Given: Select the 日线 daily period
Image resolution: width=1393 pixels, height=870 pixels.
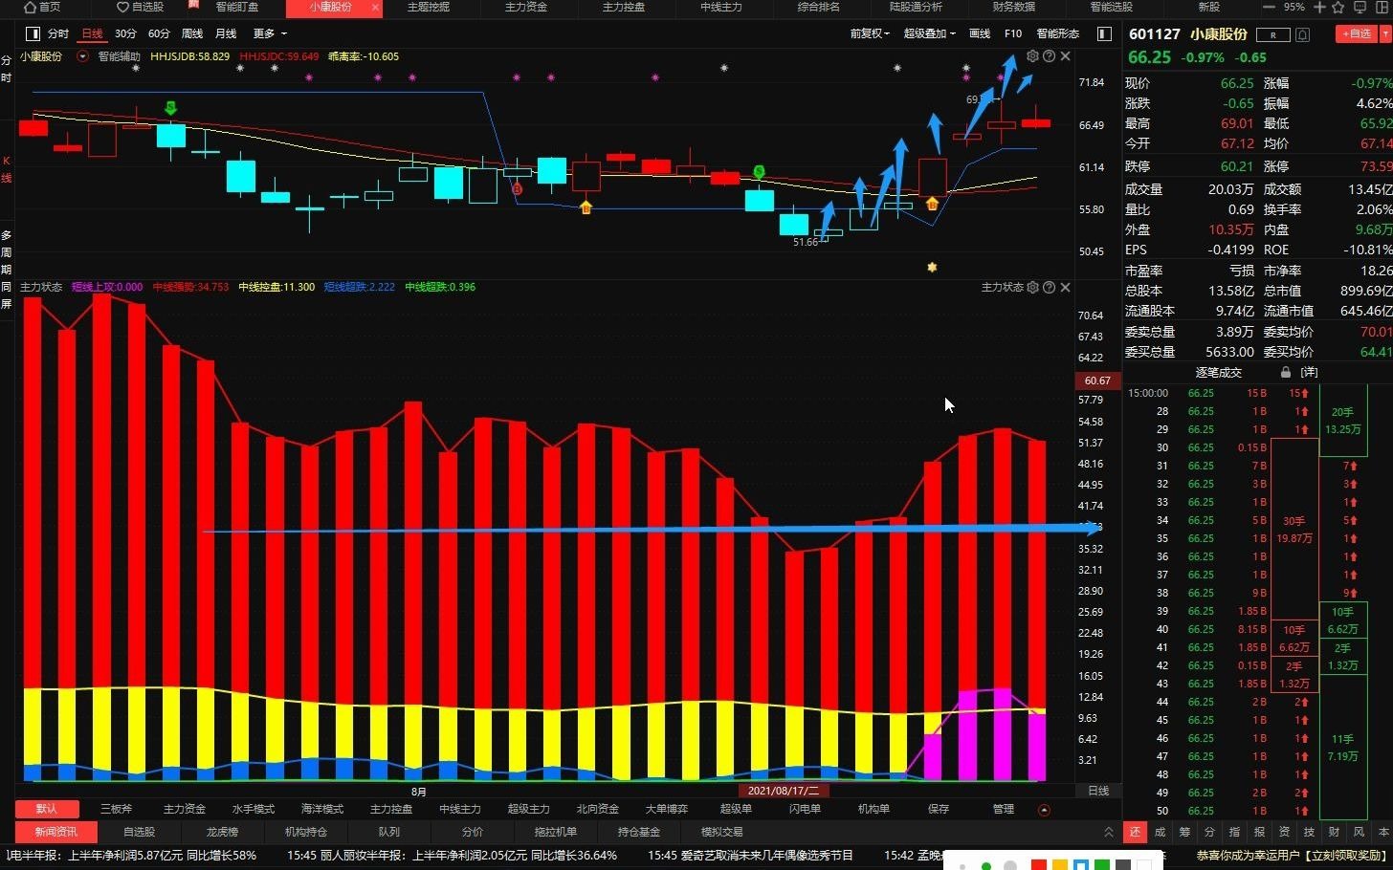Looking at the screenshot, I should tap(92, 33).
